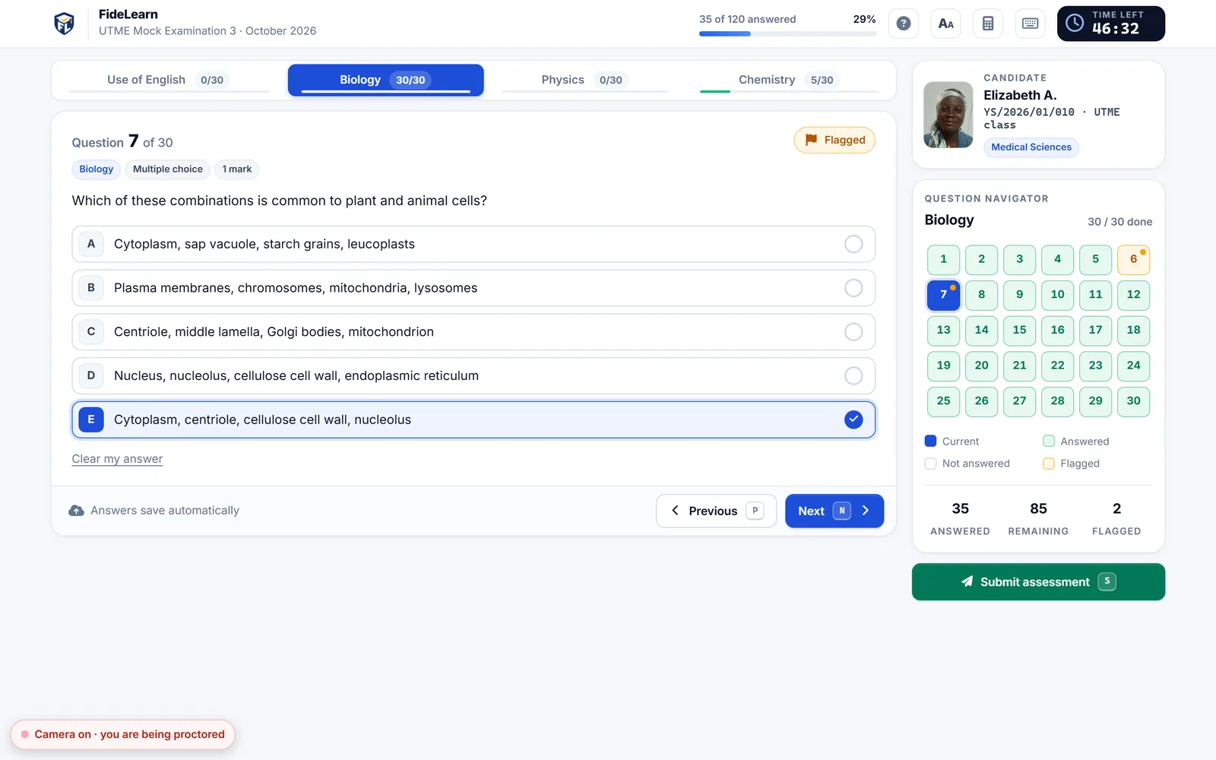Click the camera proctoring notice

click(123, 734)
